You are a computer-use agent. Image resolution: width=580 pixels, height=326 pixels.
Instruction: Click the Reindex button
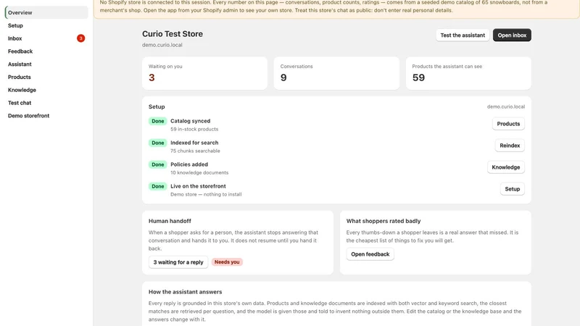(x=510, y=146)
